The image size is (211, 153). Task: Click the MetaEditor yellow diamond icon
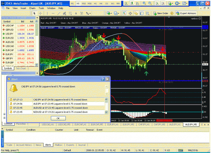pyautogui.click(x=172, y=13)
